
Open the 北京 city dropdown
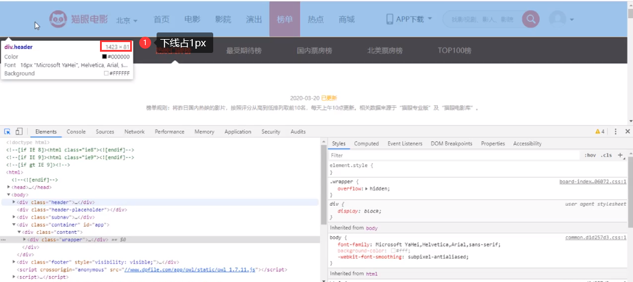coord(126,20)
